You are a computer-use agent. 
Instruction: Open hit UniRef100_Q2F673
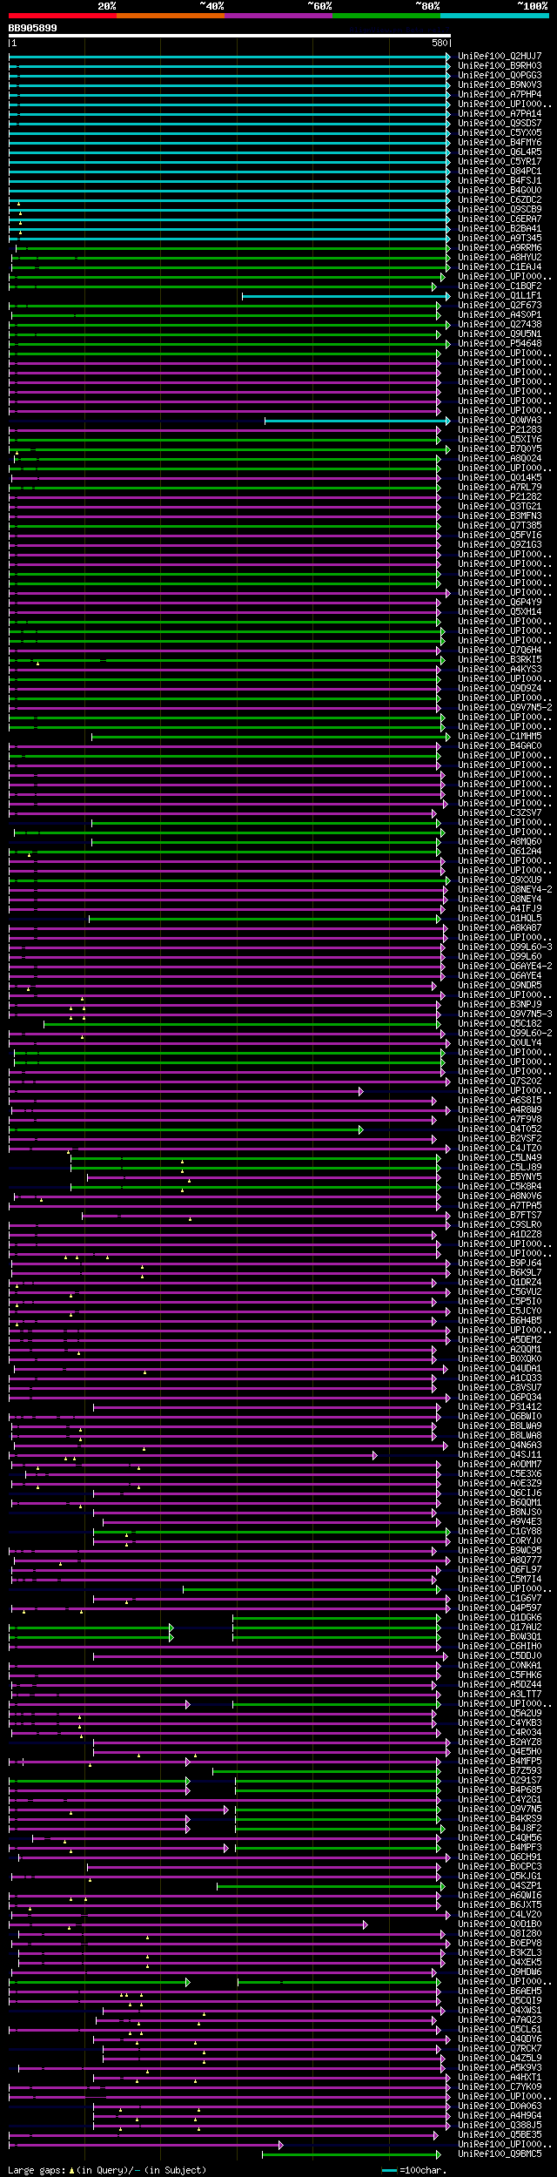[x=500, y=306]
